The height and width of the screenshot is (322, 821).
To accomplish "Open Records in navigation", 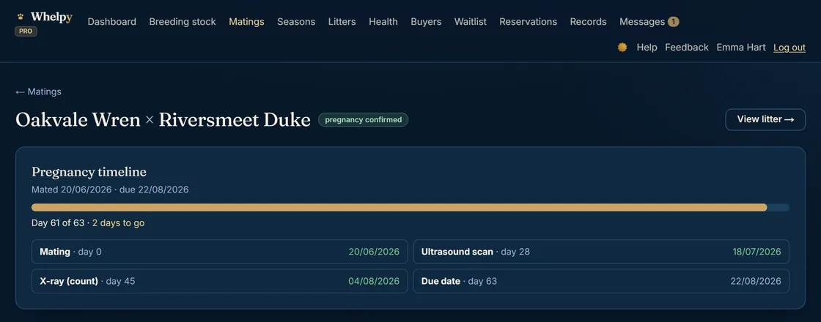I will click(x=589, y=22).
